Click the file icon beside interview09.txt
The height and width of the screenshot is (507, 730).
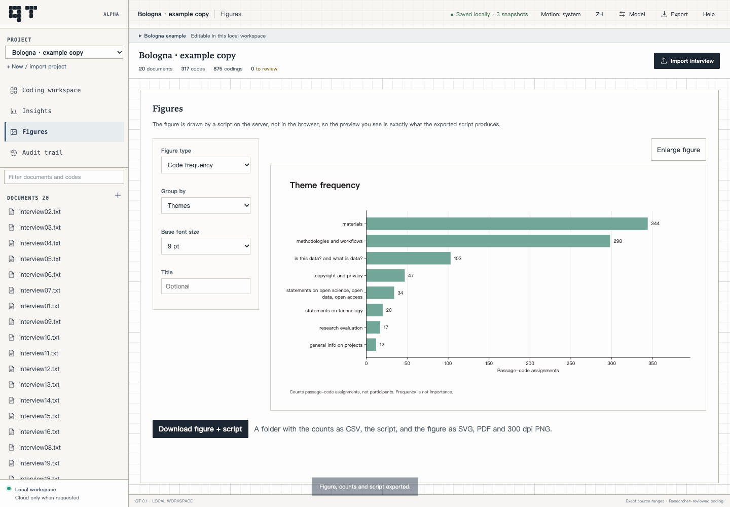tap(12, 322)
